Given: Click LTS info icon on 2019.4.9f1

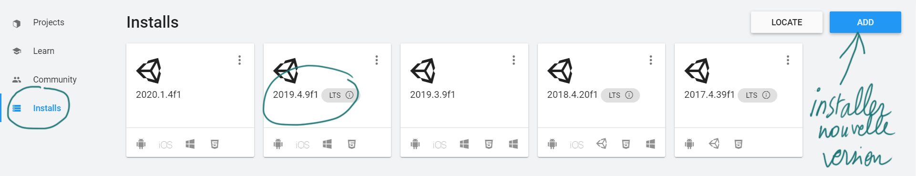Looking at the screenshot, I should click(x=350, y=95).
